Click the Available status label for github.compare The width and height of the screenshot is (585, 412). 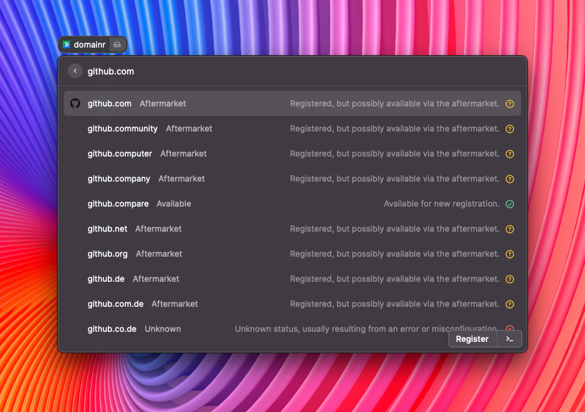pos(174,204)
